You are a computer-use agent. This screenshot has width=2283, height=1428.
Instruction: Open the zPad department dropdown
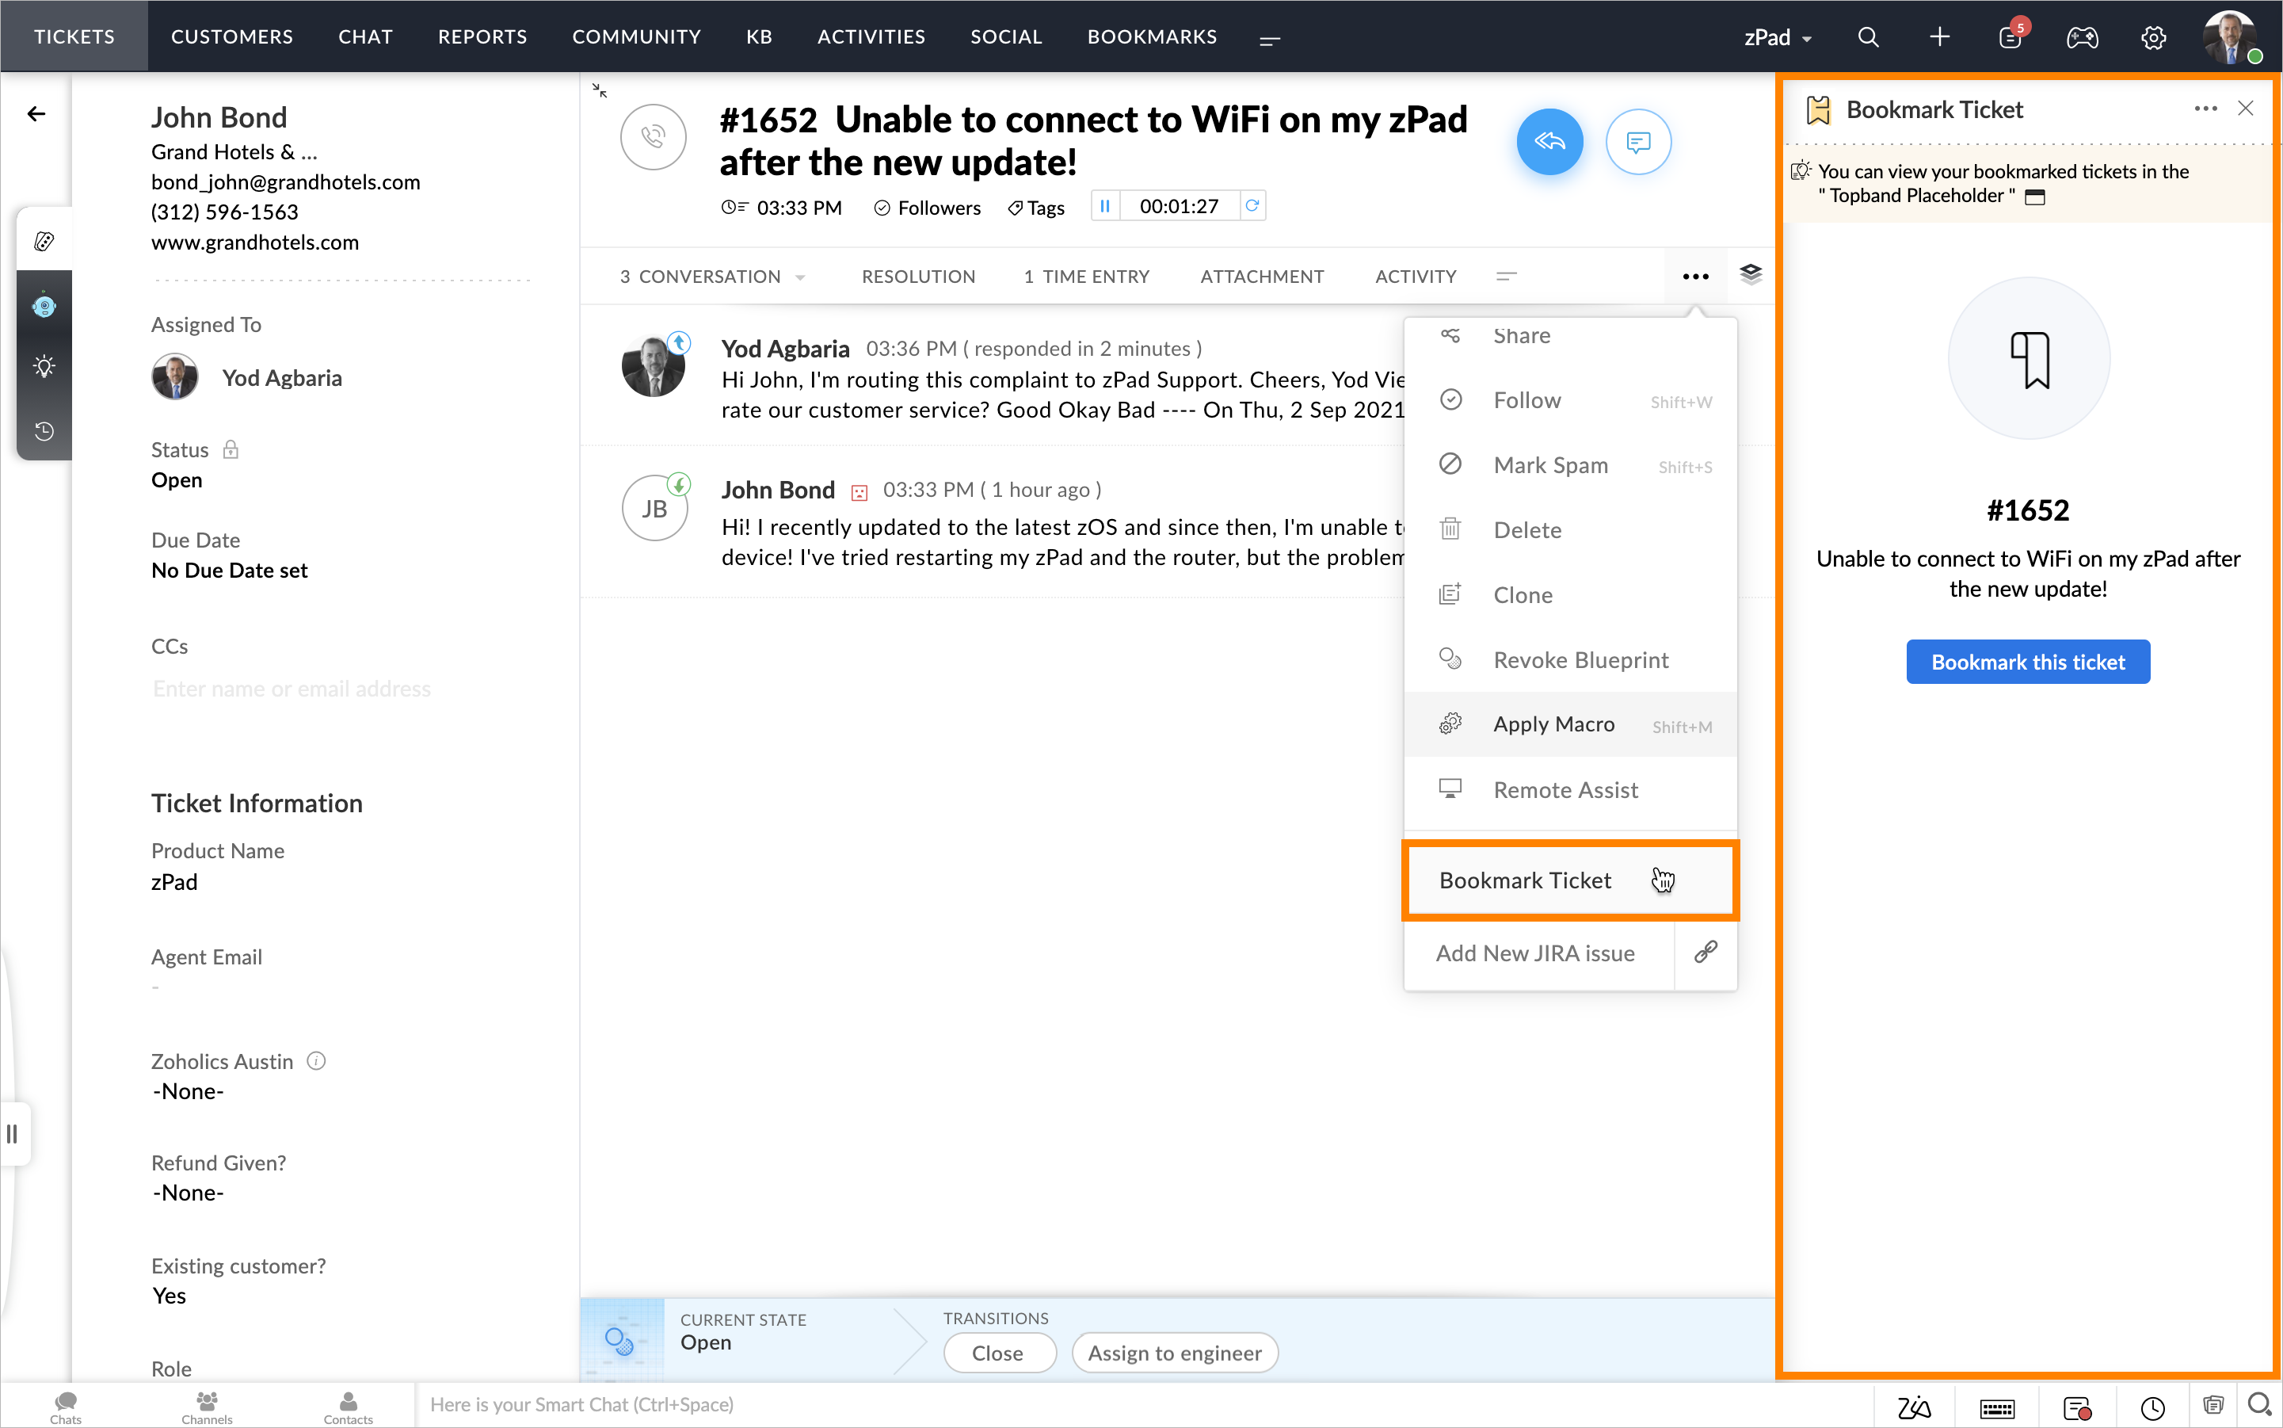point(1777,38)
